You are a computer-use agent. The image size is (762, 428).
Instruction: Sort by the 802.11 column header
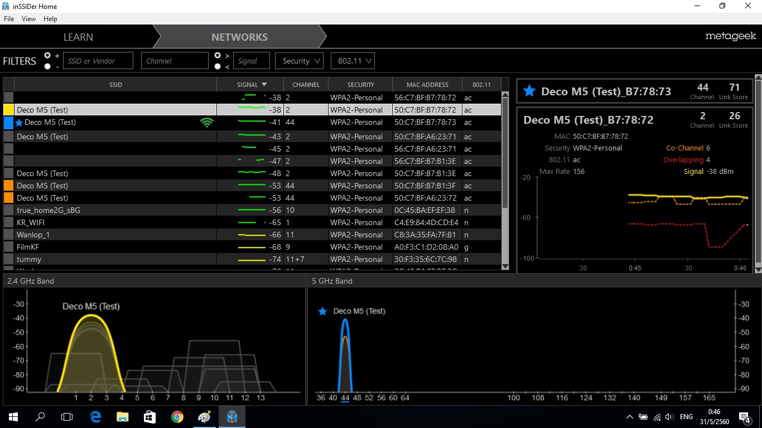pos(481,85)
